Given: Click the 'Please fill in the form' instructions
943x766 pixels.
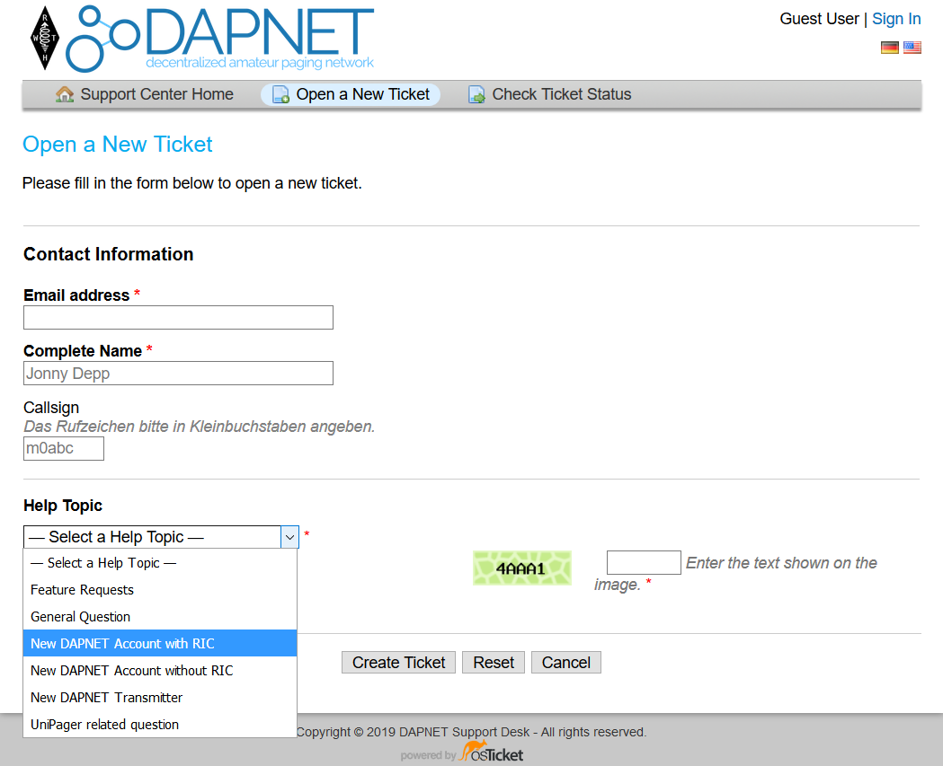Looking at the screenshot, I should pyautogui.click(x=191, y=183).
